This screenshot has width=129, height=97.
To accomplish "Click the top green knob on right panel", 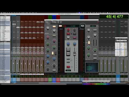I will (x=88, y=48).
